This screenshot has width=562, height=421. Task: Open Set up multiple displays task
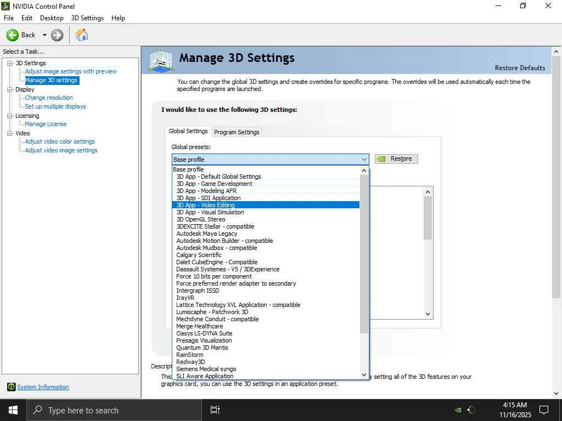[x=55, y=106]
